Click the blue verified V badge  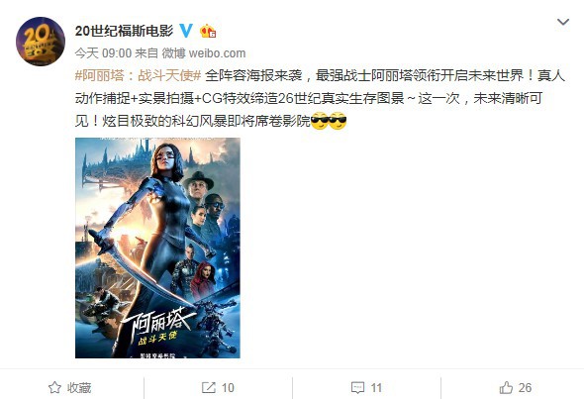click(x=186, y=31)
